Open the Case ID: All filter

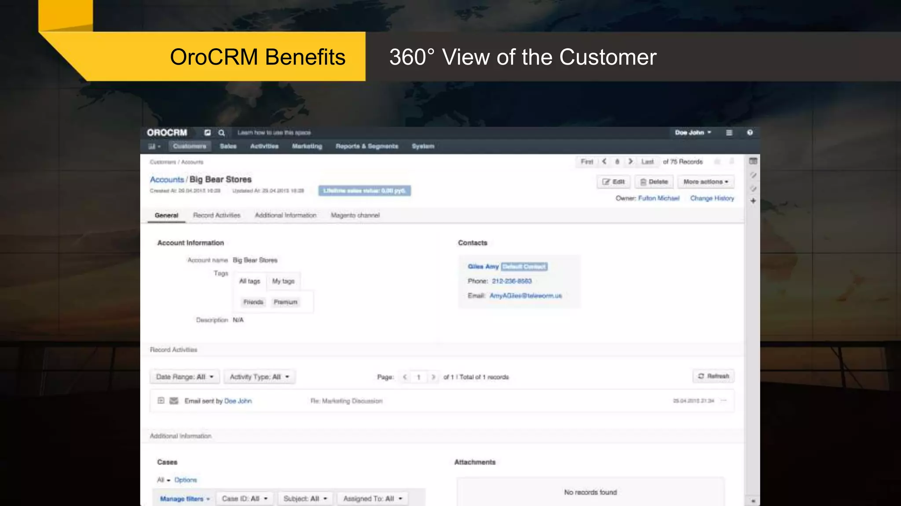click(x=245, y=499)
